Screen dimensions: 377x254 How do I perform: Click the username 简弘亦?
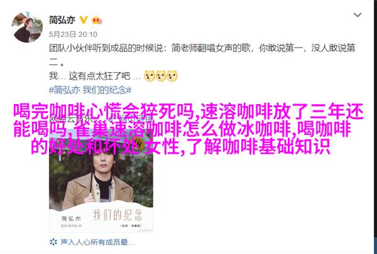coord(62,19)
